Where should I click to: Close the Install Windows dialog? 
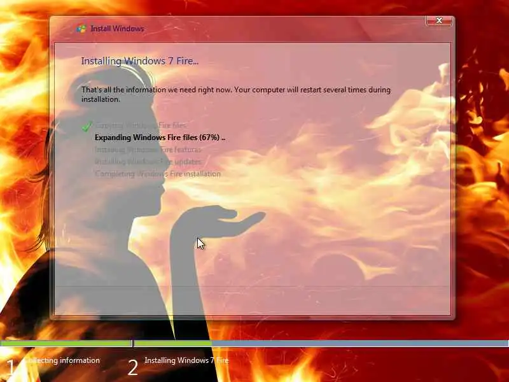point(439,20)
